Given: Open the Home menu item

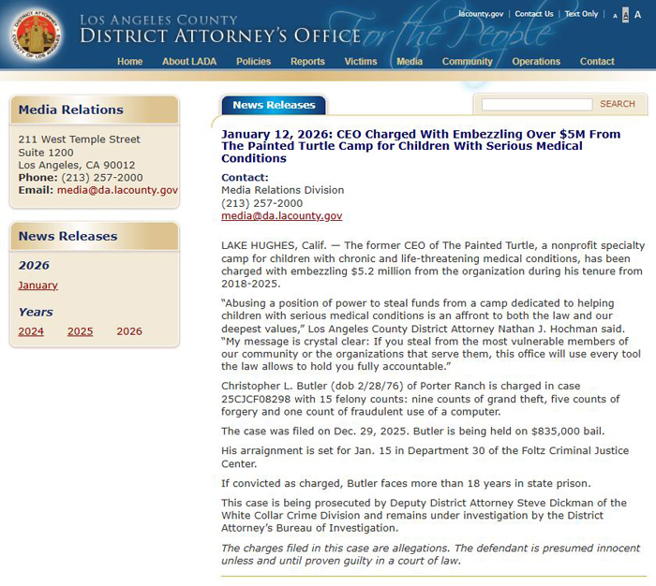Looking at the screenshot, I should pyautogui.click(x=129, y=62).
